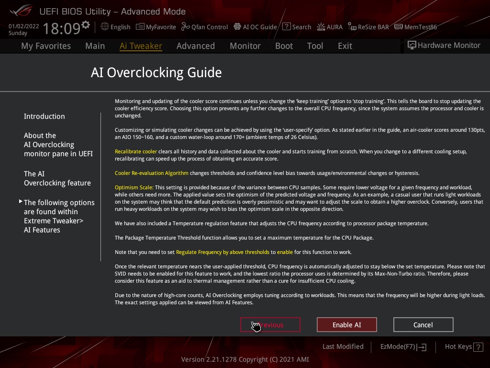Toggle the ReSize BAR option
Image resolution: width=490 pixels, height=368 pixels.
click(x=368, y=27)
